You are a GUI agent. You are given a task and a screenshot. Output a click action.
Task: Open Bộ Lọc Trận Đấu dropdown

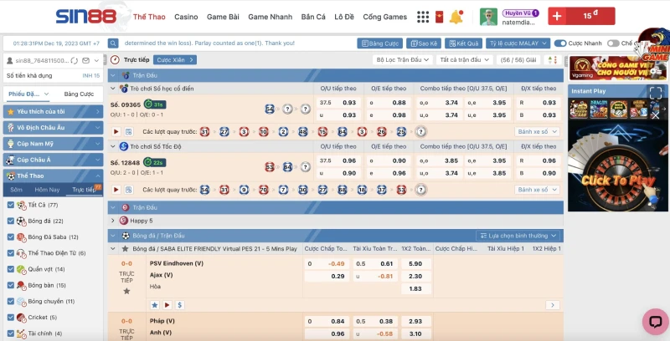coord(403,60)
